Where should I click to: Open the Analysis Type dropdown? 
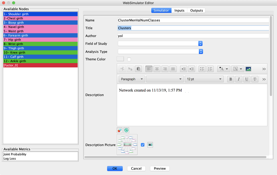coord(160,52)
